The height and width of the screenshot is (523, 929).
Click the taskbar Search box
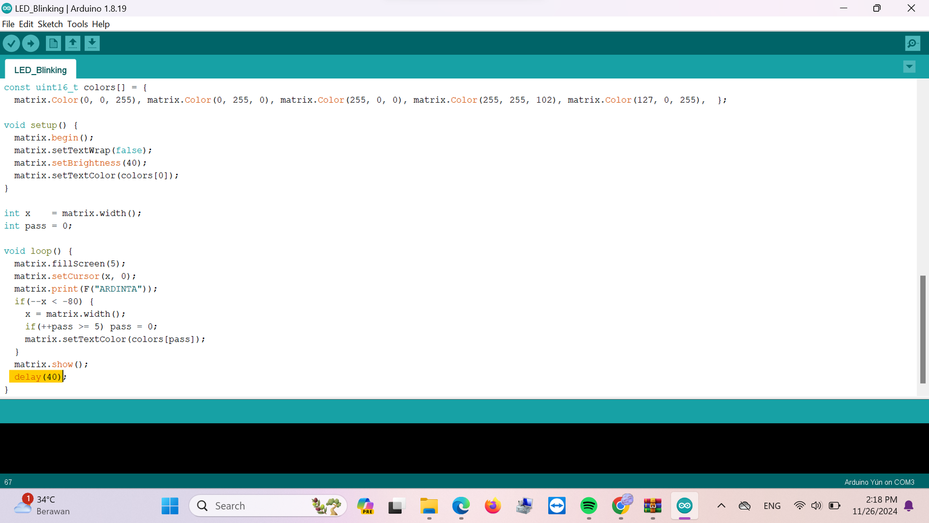(268, 506)
